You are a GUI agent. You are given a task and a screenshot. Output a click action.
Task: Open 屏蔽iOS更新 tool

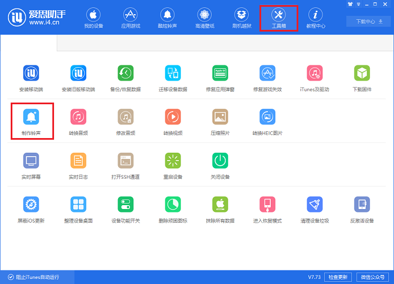coord(31,210)
